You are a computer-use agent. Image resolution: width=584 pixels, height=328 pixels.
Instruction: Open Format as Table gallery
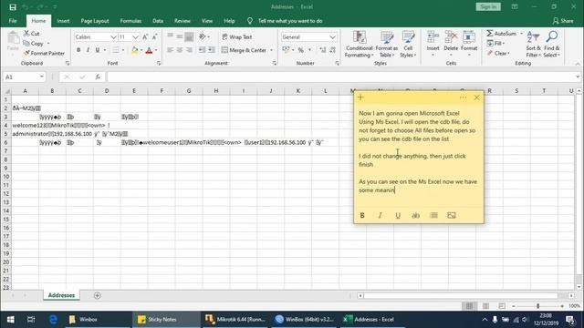tap(386, 45)
